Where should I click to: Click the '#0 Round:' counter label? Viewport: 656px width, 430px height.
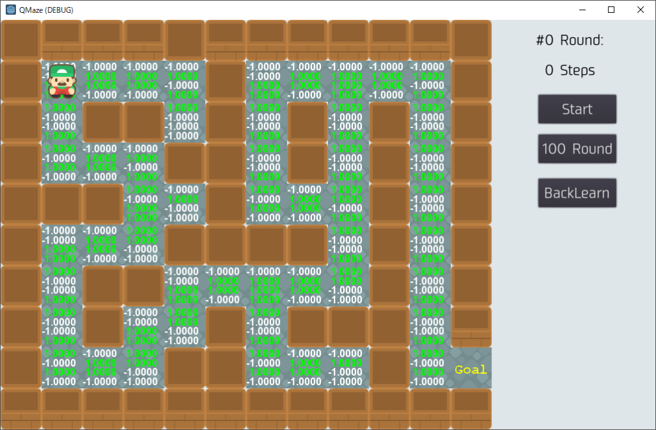[570, 40]
